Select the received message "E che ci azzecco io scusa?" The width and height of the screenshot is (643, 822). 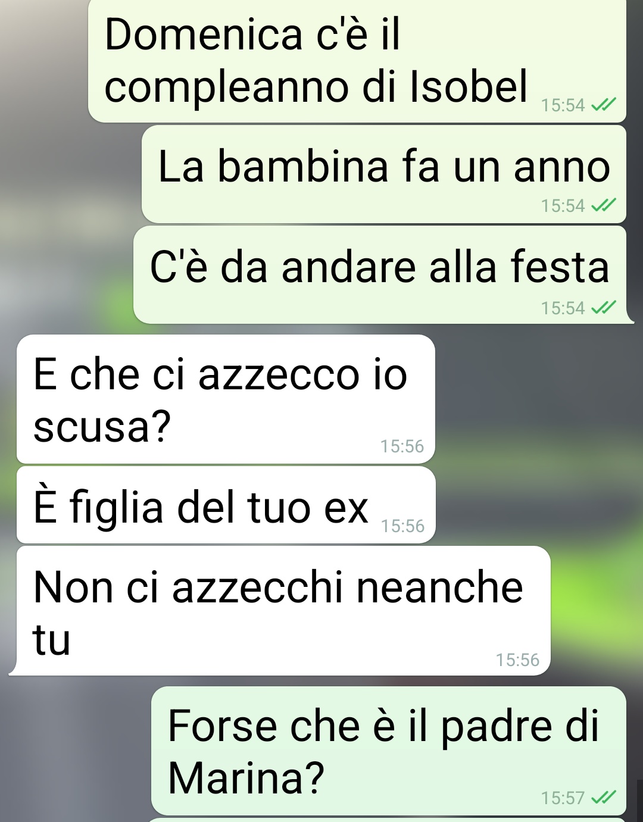(226, 399)
